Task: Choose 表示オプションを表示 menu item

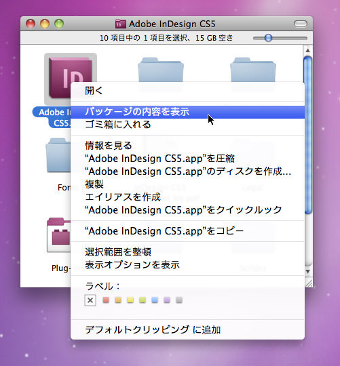Action: (187, 265)
